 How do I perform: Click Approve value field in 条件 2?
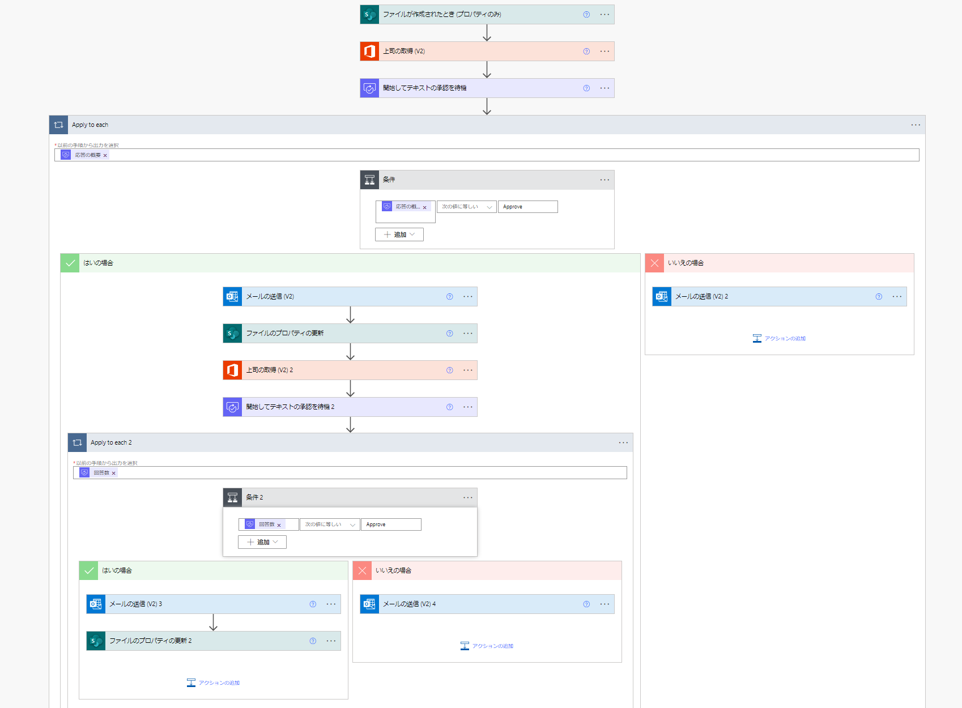391,525
